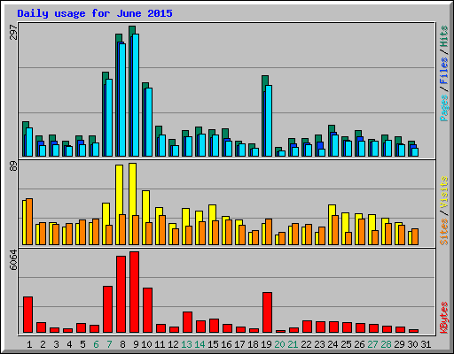Click the cyan "Pages" legend label
The image size is (454, 354).
443,108
